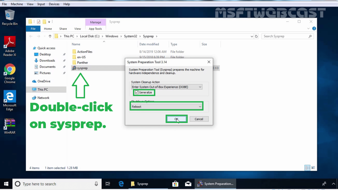
Task: Refresh the Sysprep folder view
Action: tap(256, 36)
